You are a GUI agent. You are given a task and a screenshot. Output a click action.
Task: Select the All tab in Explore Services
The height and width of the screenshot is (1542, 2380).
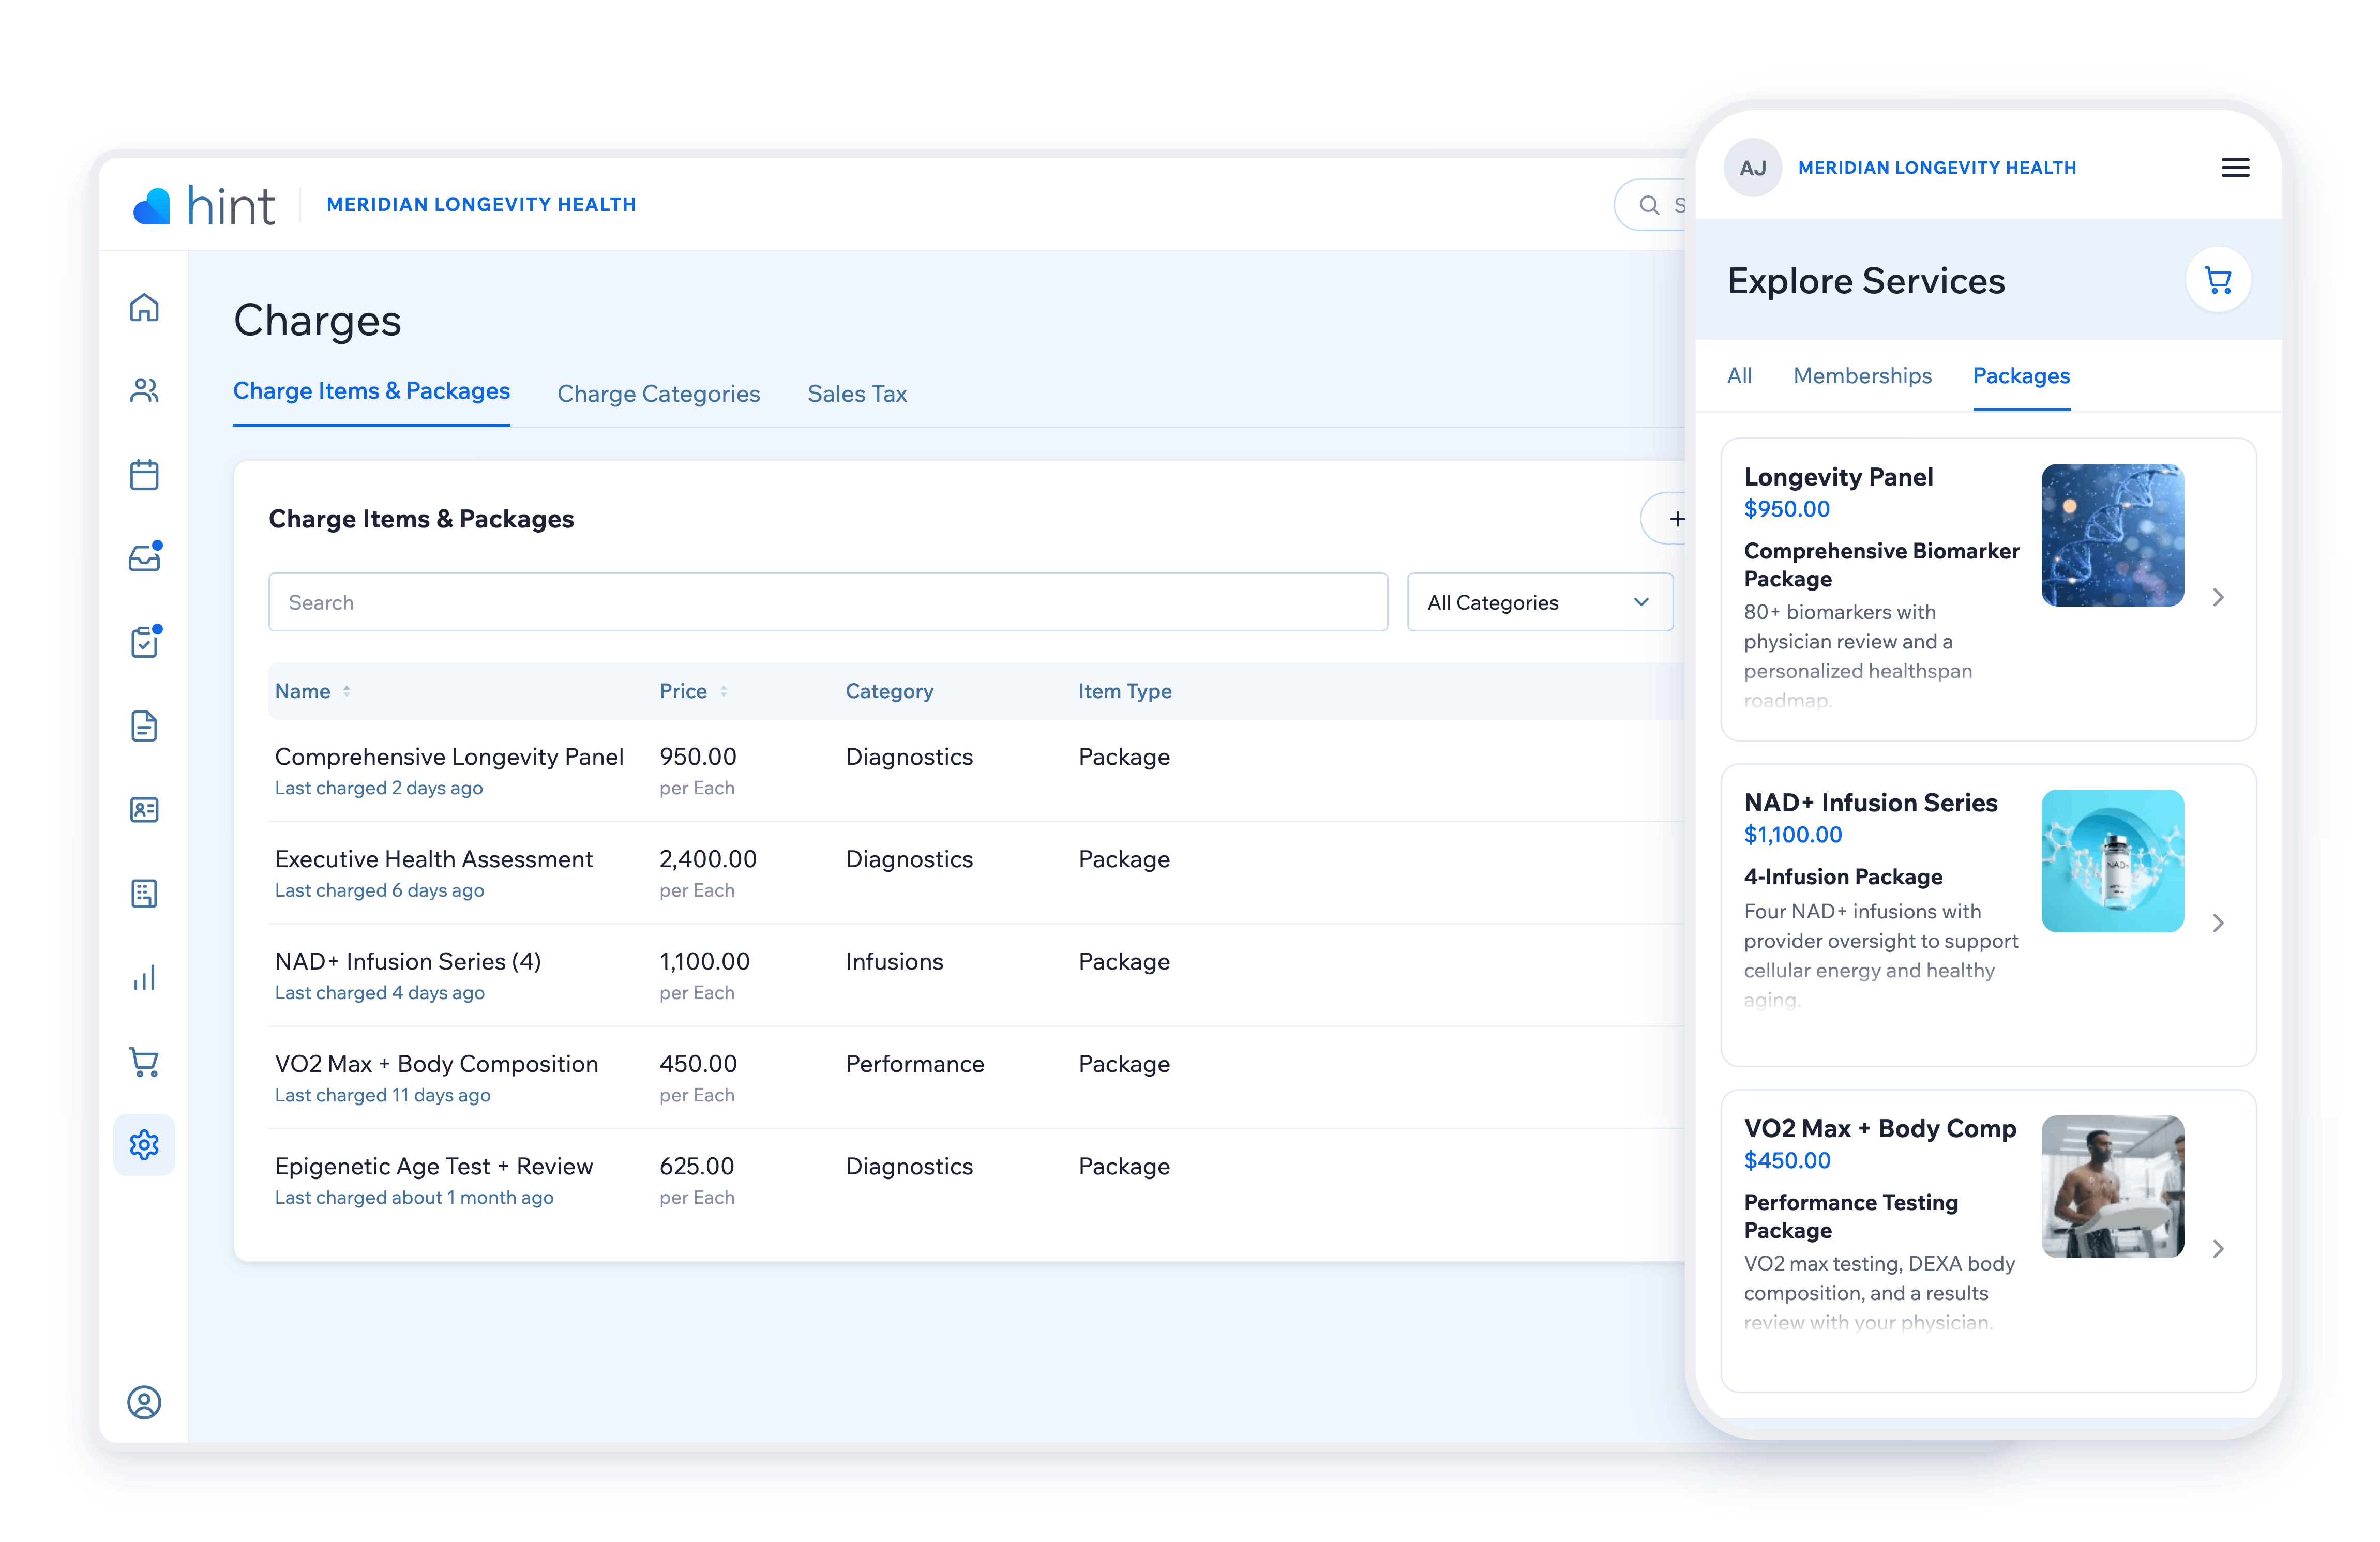coord(1739,376)
